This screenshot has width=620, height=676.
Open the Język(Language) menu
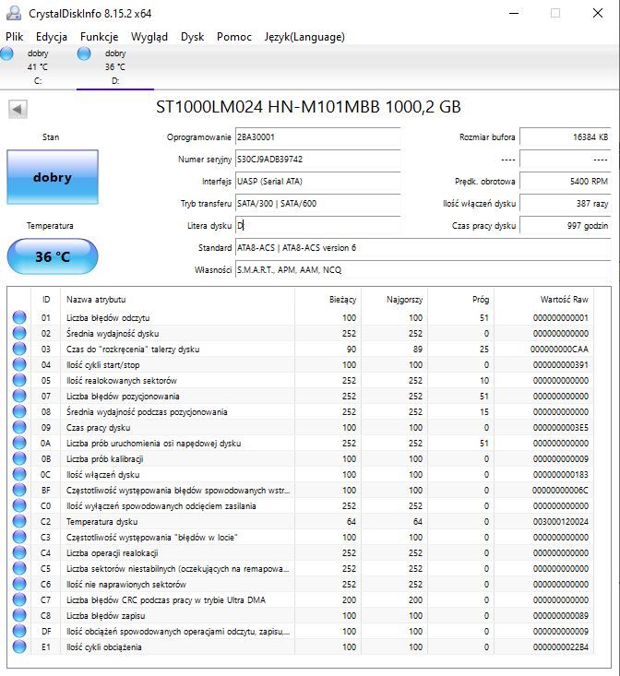pos(304,37)
